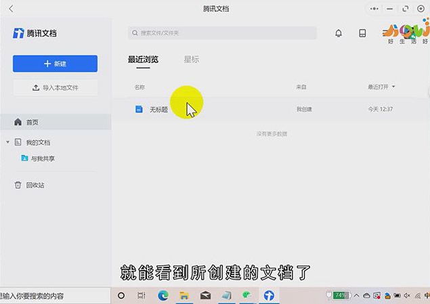Open the three-dots more menu

pyautogui.click(x=374, y=9)
